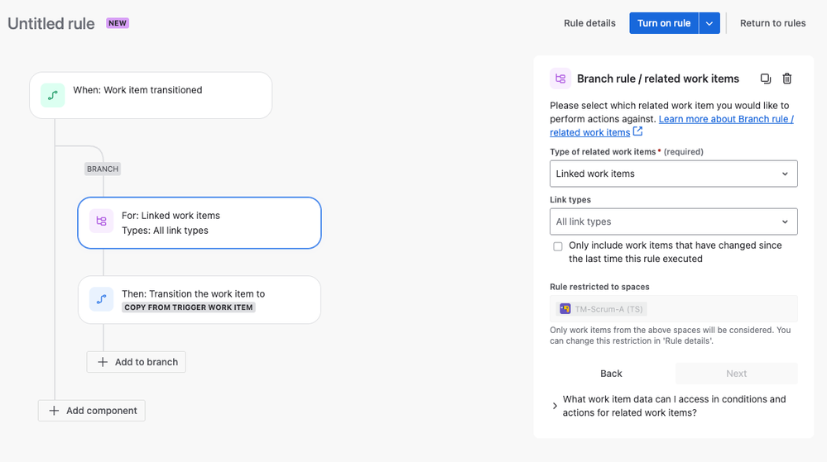Screen dimensions: 827x462
Task: Select the When: Work item transitioned card
Action: coord(151,95)
